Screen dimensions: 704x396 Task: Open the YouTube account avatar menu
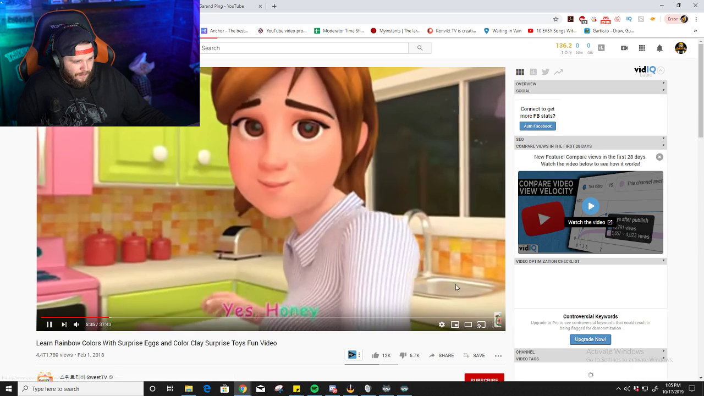pos(681,48)
